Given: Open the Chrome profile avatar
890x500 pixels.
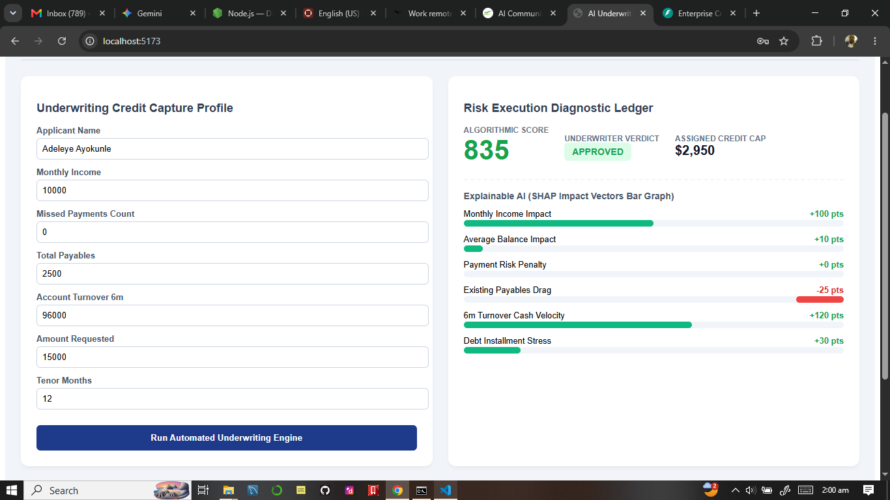Looking at the screenshot, I should pyautogui.click(x=851, y=41).
